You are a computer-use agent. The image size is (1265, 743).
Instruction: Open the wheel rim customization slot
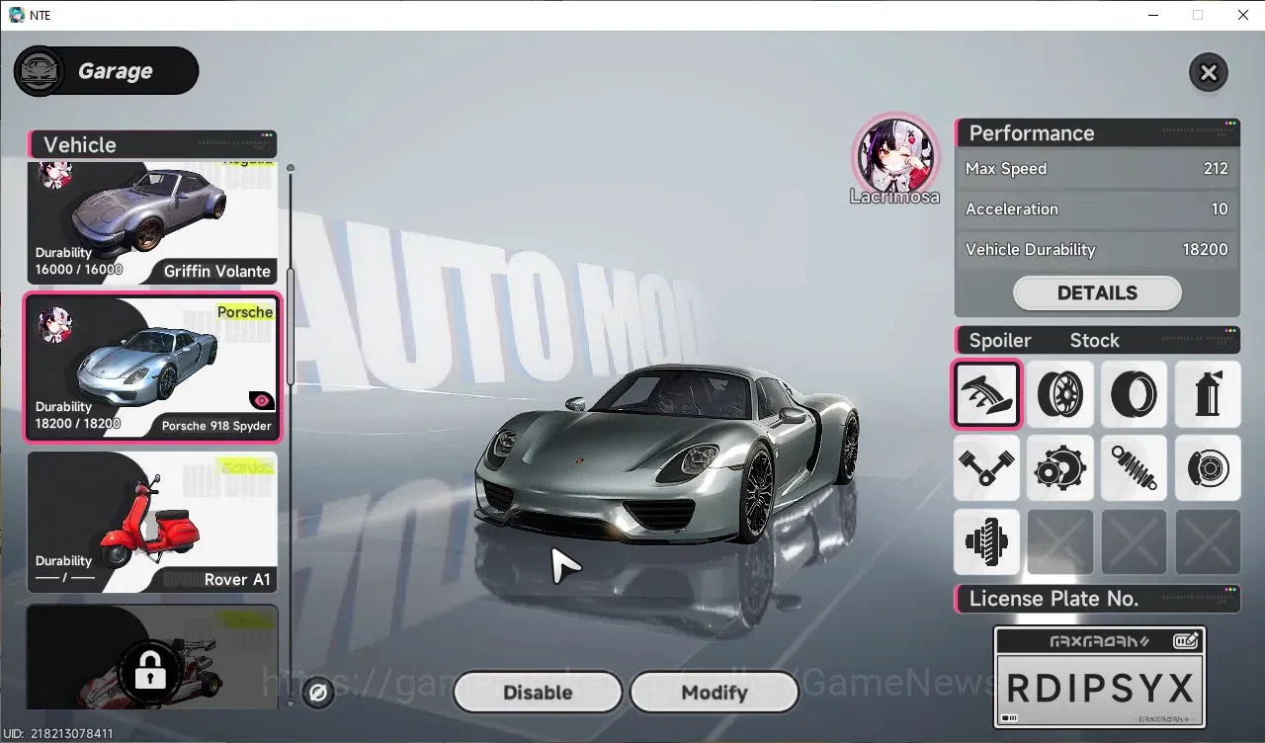(x=1060, y=393)
